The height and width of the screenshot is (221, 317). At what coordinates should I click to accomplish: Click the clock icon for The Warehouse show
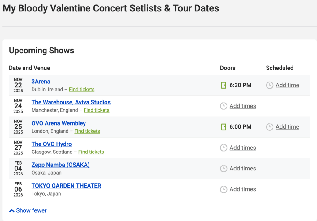point(224,106)
